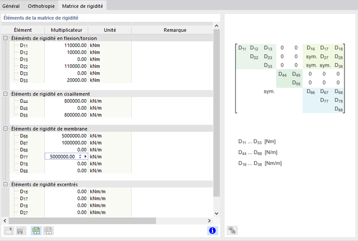Collapse 'Éléments de rigidité en flexion/torsion' group

tap(6, 38)
